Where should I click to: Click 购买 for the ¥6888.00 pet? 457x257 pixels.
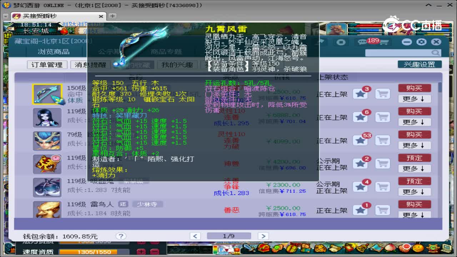pos(414,111)
